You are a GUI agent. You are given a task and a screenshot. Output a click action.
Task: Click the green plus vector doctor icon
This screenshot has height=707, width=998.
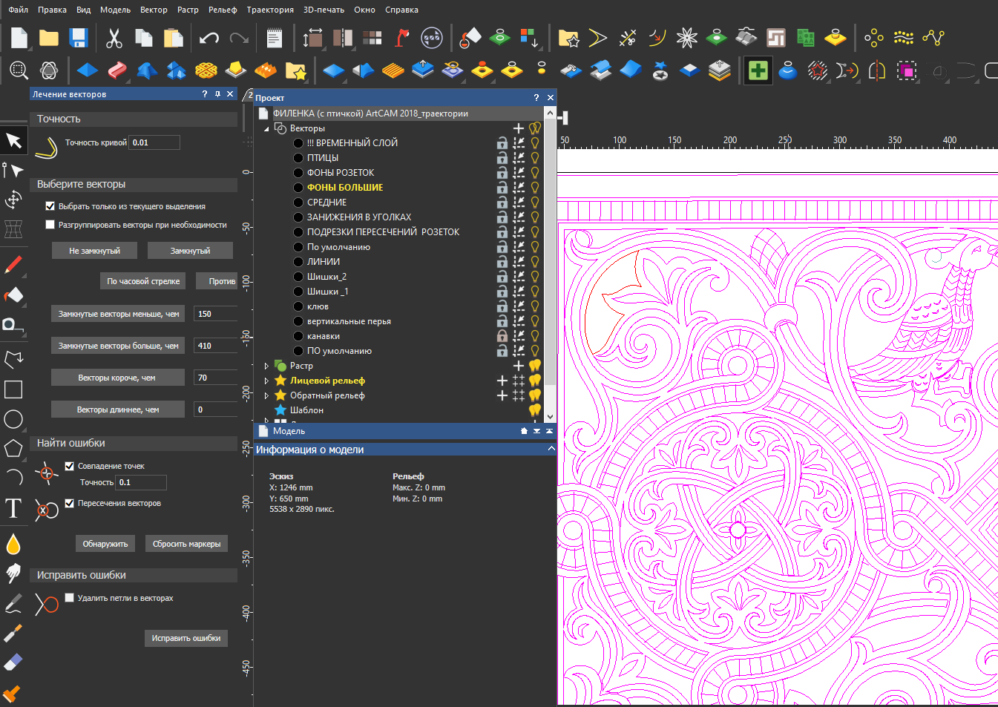pyautogui.click(x=758, y=70)
